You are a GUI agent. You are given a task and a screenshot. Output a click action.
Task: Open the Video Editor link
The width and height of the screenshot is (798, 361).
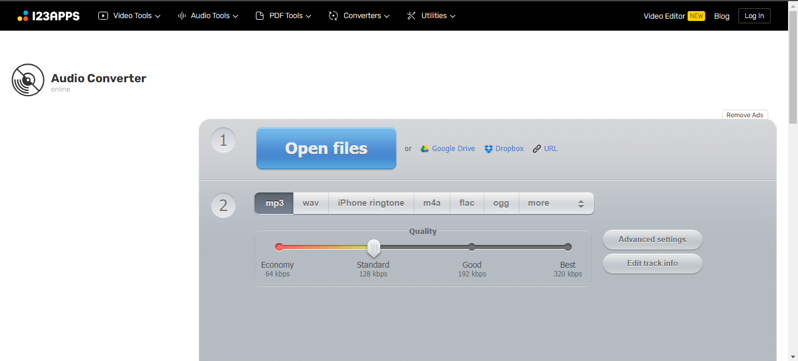tap(664, 16)
